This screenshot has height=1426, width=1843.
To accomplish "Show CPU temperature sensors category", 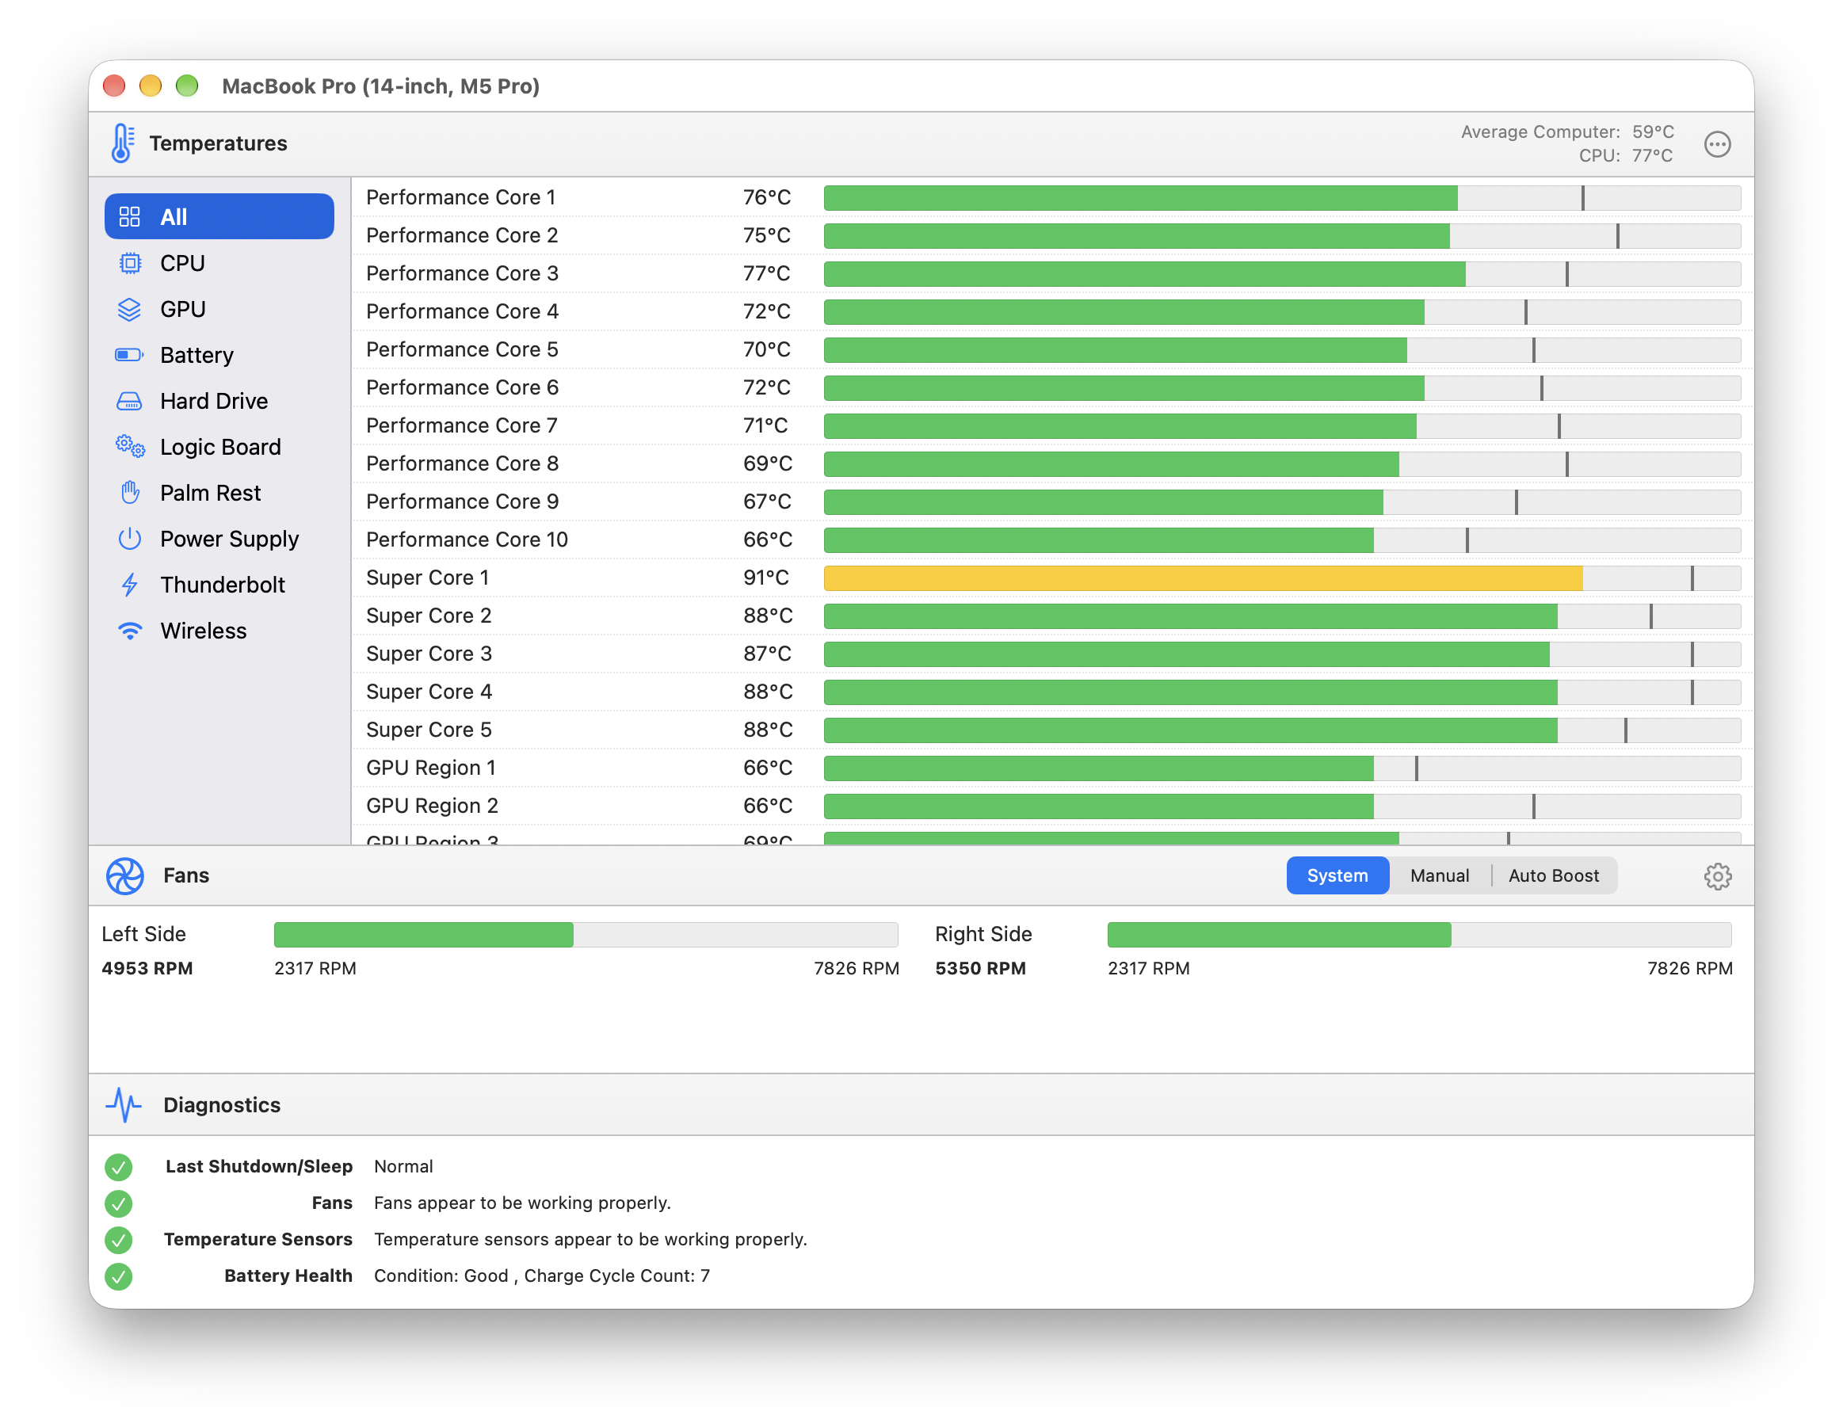I will 219,263.
